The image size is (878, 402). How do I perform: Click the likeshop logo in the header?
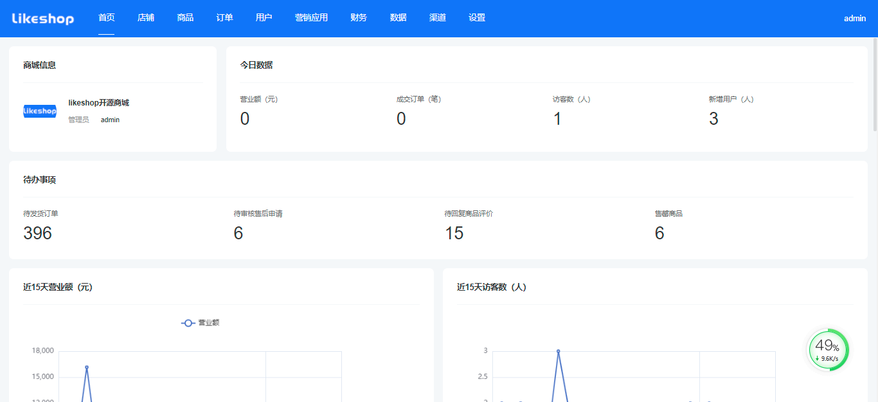click(43, 19)
